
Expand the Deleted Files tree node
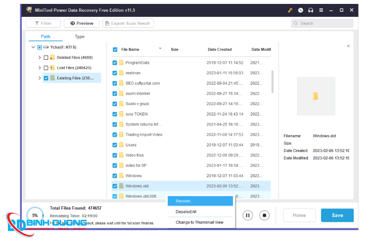[x=40, y=58]
